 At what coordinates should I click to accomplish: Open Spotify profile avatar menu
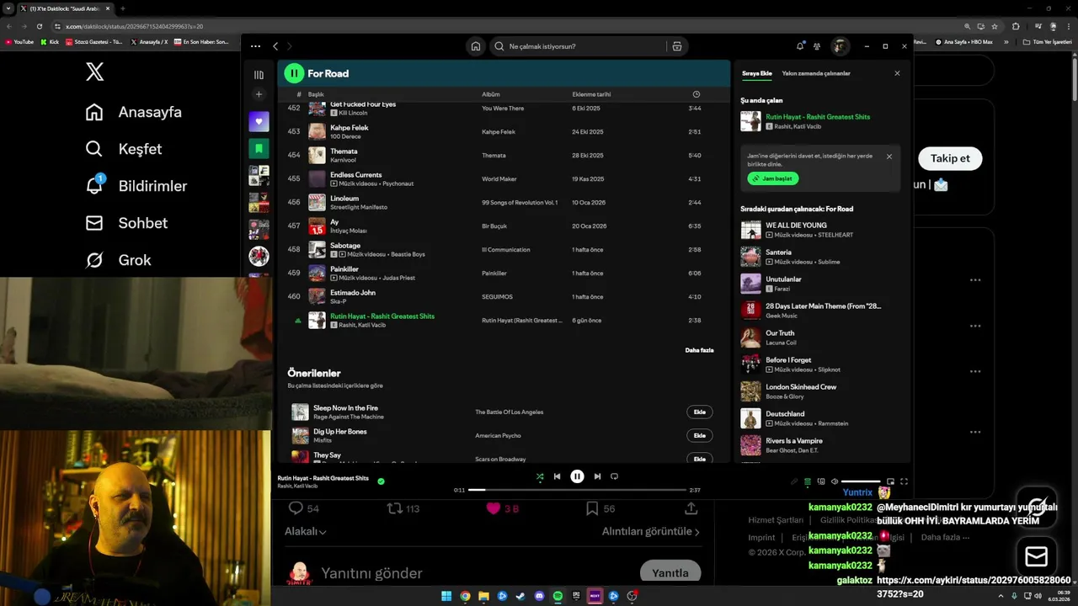840,46
